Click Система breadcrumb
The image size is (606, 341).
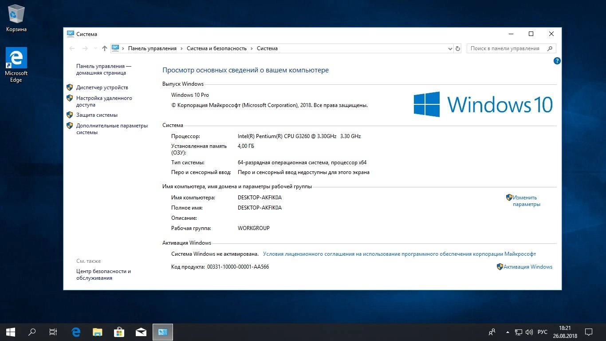click(x=267, y=48)
